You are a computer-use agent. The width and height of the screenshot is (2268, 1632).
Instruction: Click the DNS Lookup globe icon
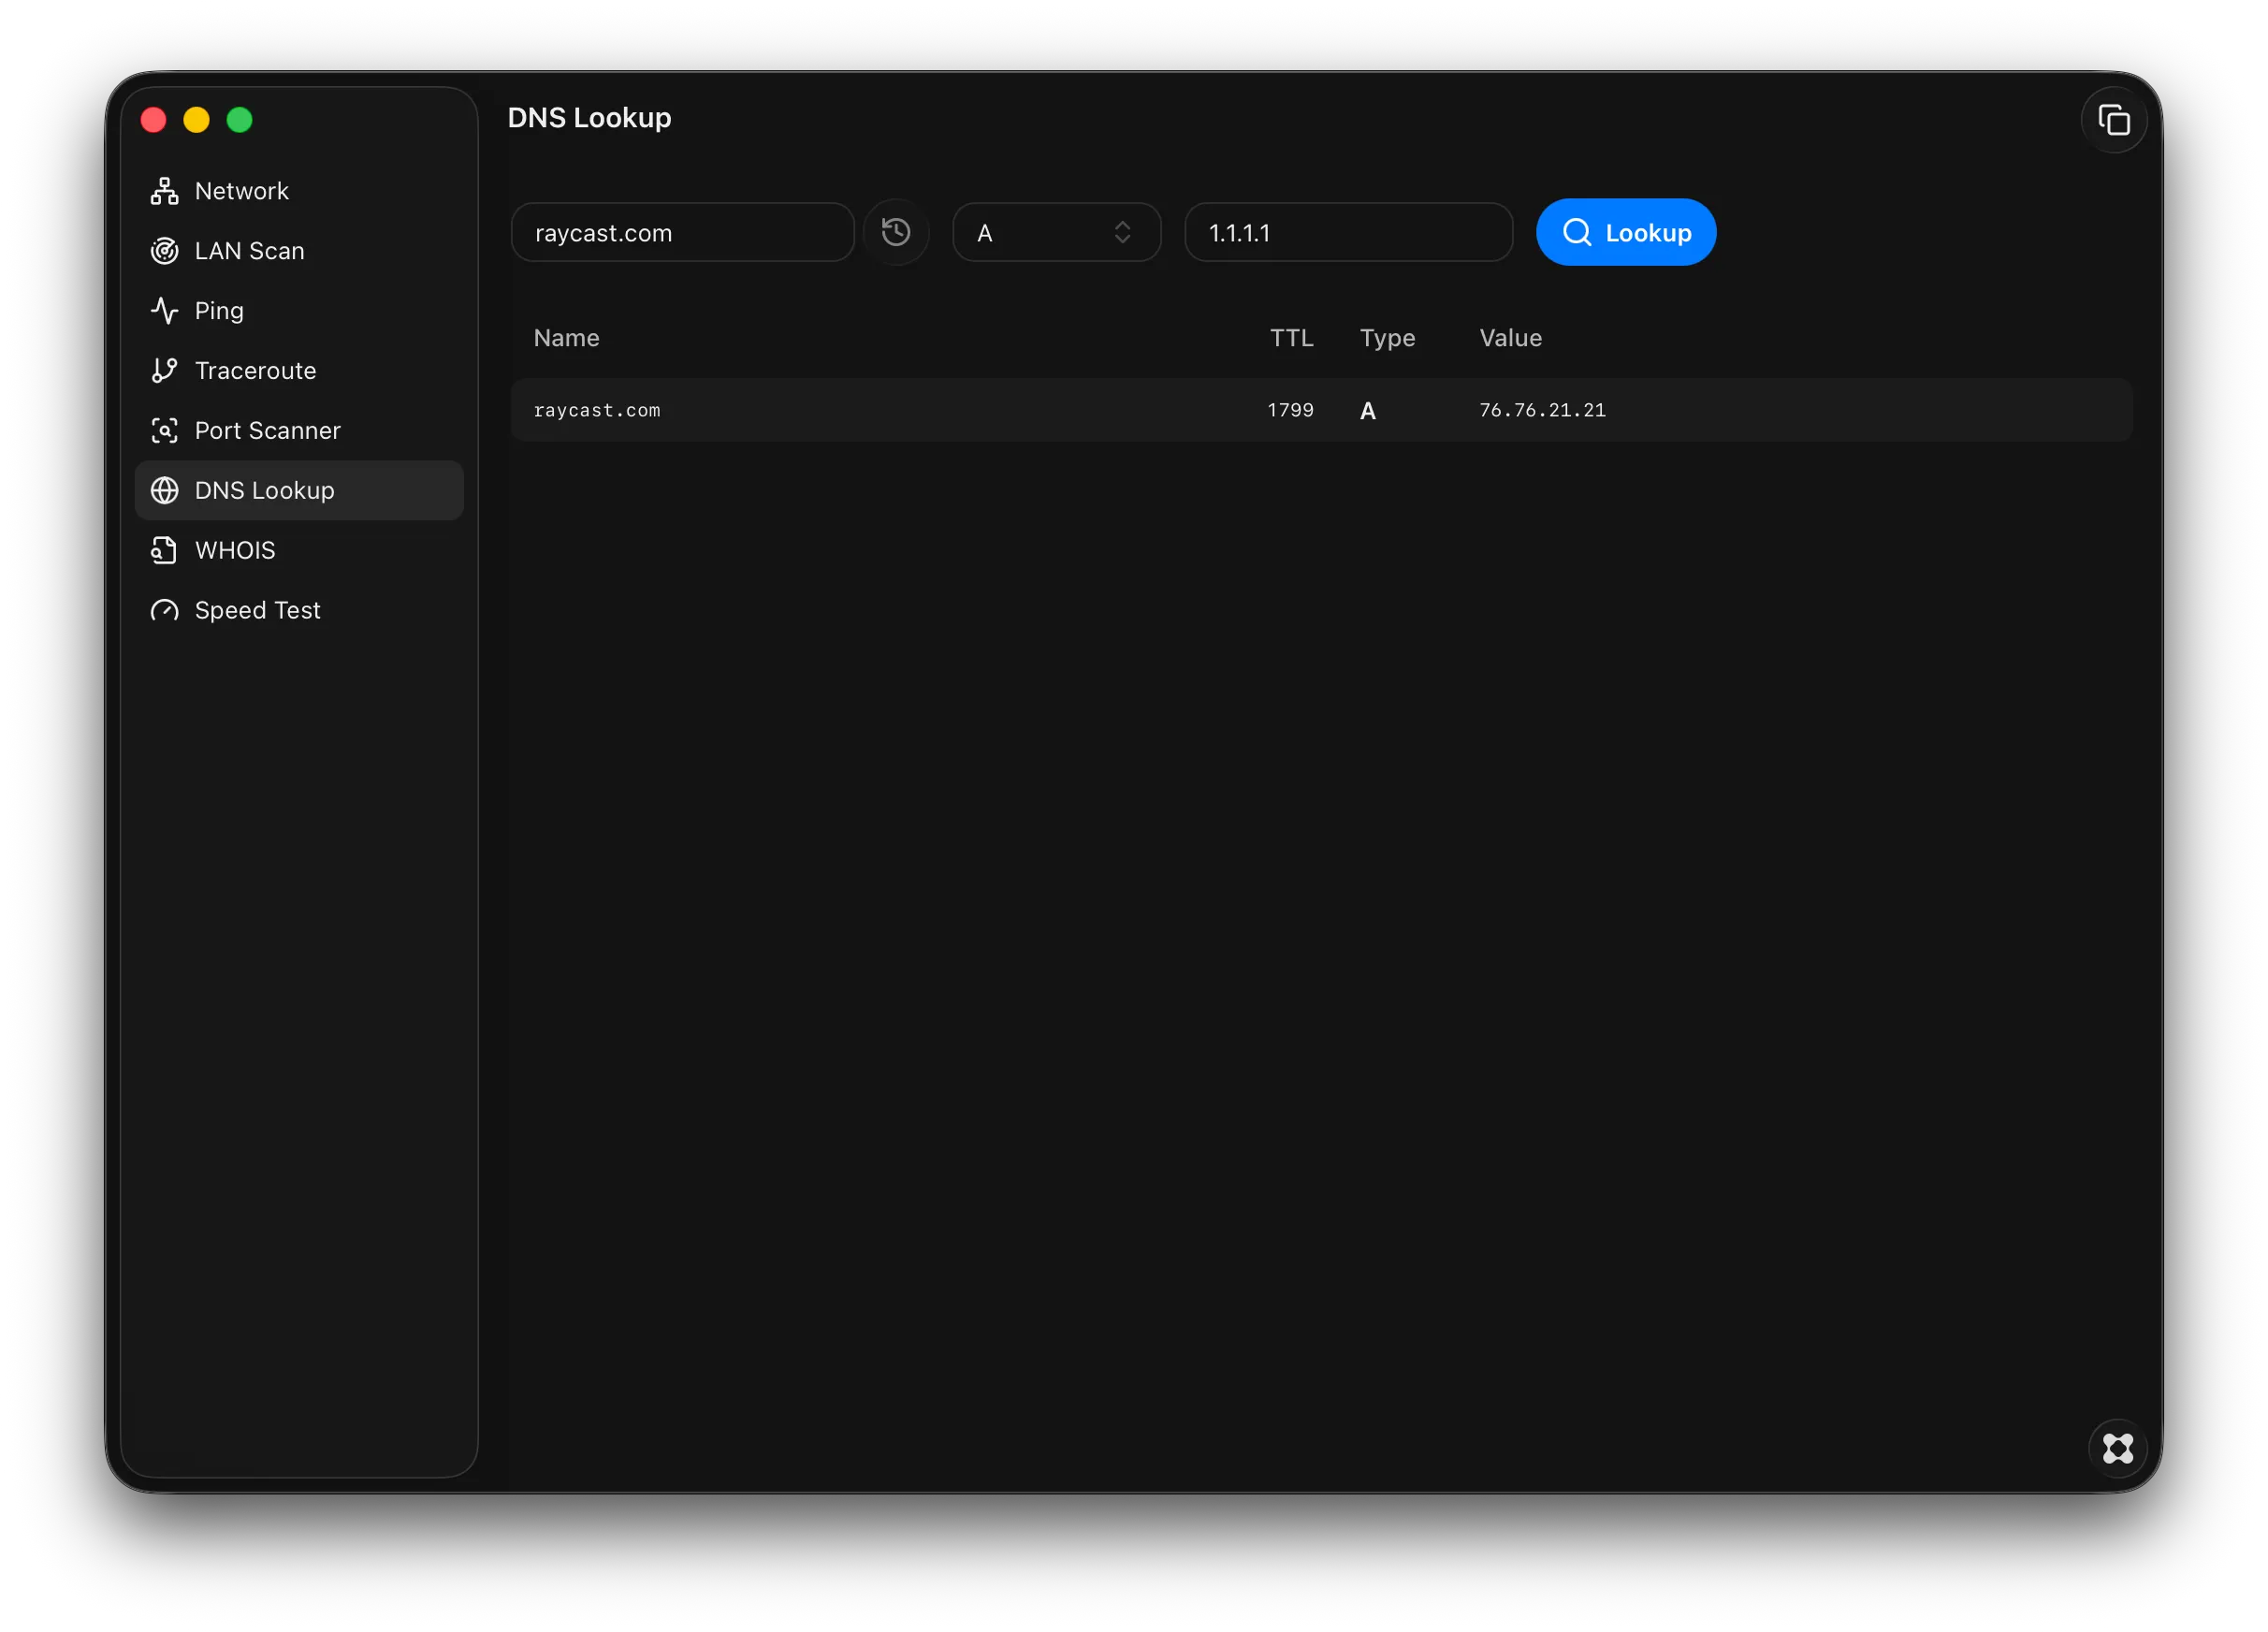tap(164, 491)
